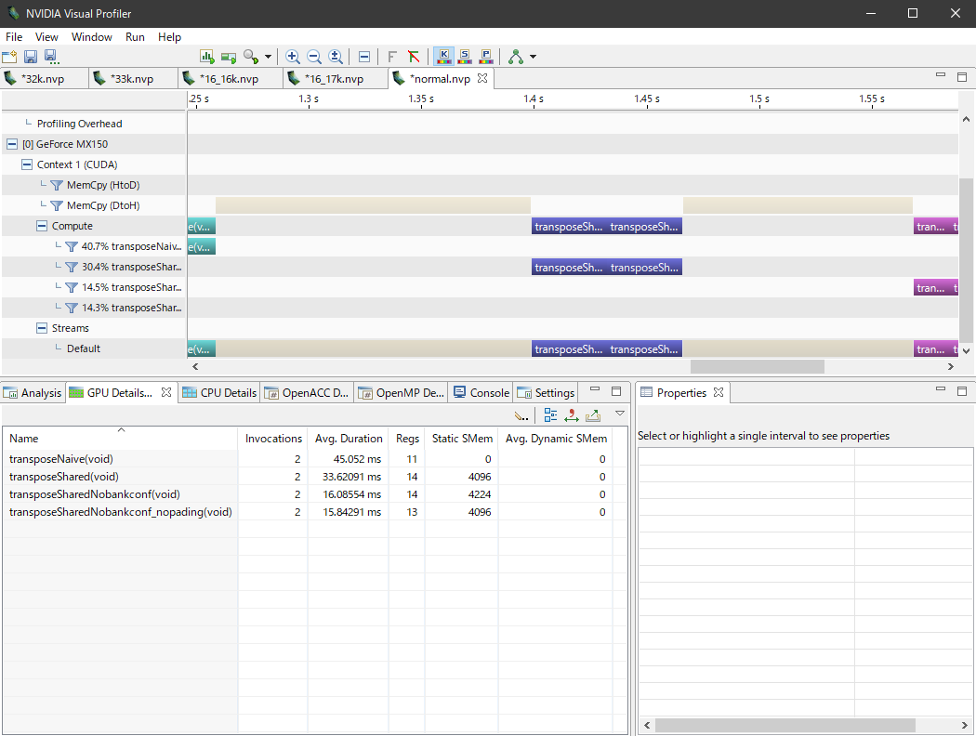Switch to the 16_16k.nvp tab

(228, 79)
